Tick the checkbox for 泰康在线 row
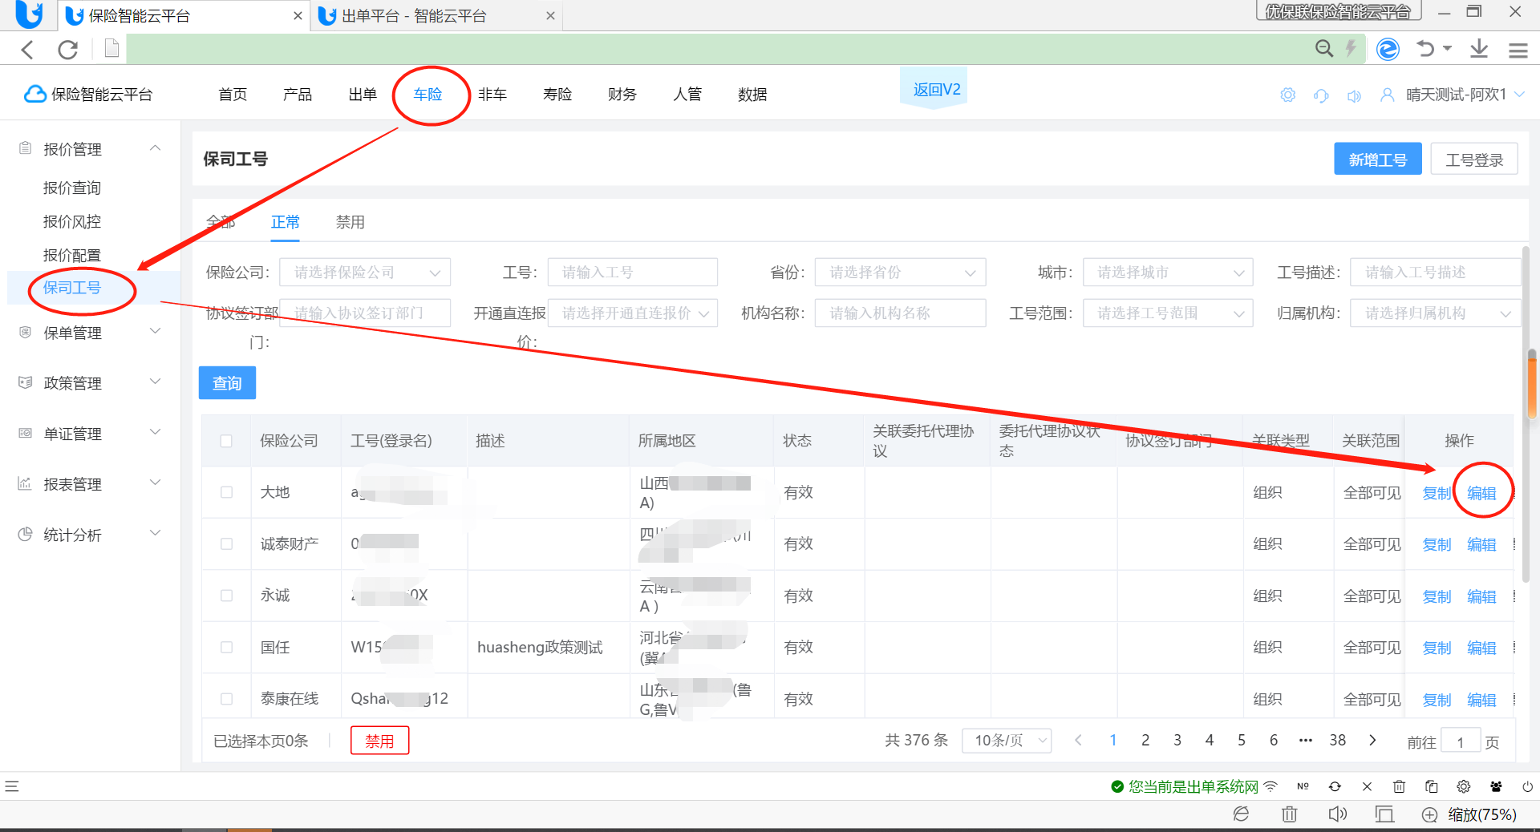 coord(226,699)
